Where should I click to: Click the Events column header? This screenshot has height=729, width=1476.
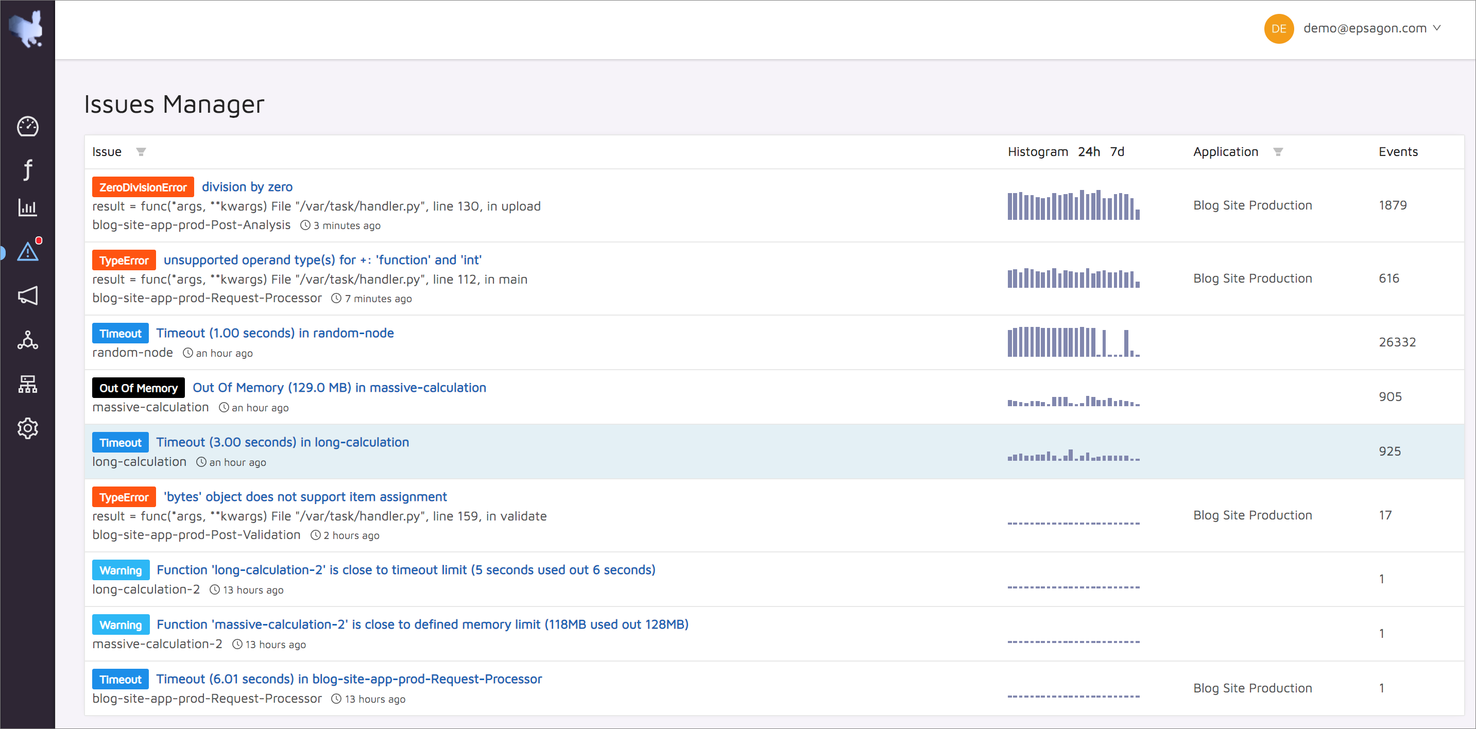point(1398,152)
